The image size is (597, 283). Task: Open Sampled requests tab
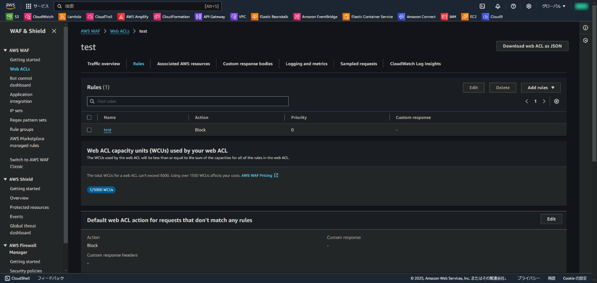click(x=359, y=64)
